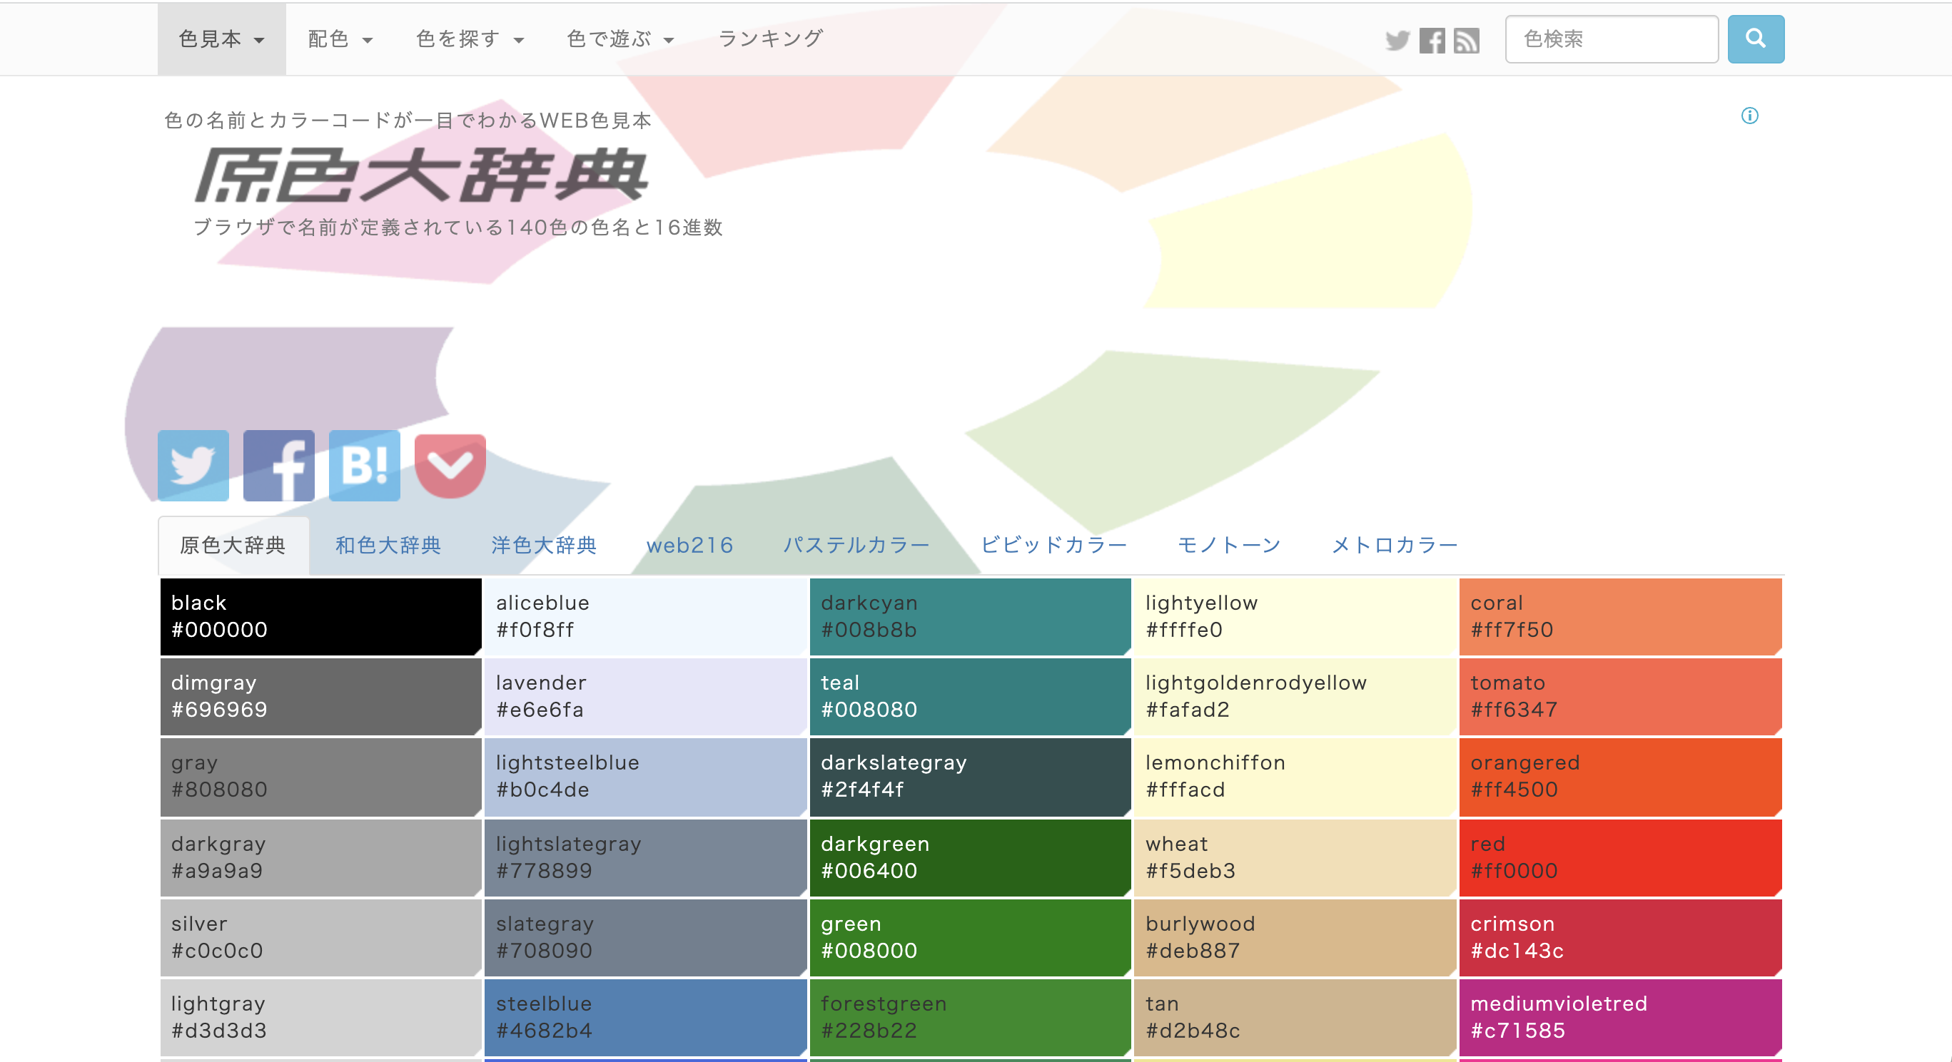Click the Hatena B! bookmark button

pyautogui.click(x=365, y=465)
